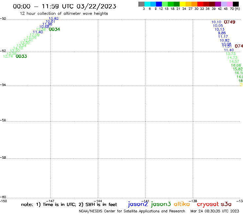Click the '70 (ft)' color scale label
Screen dimensions: 243x214
(235, 9)
